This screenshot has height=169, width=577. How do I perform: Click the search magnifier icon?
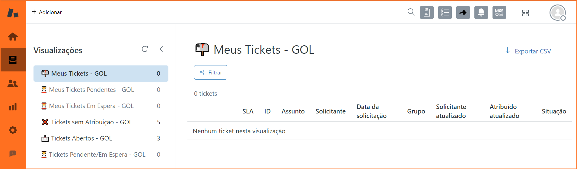pyautogui.click(x=411, y=12)
